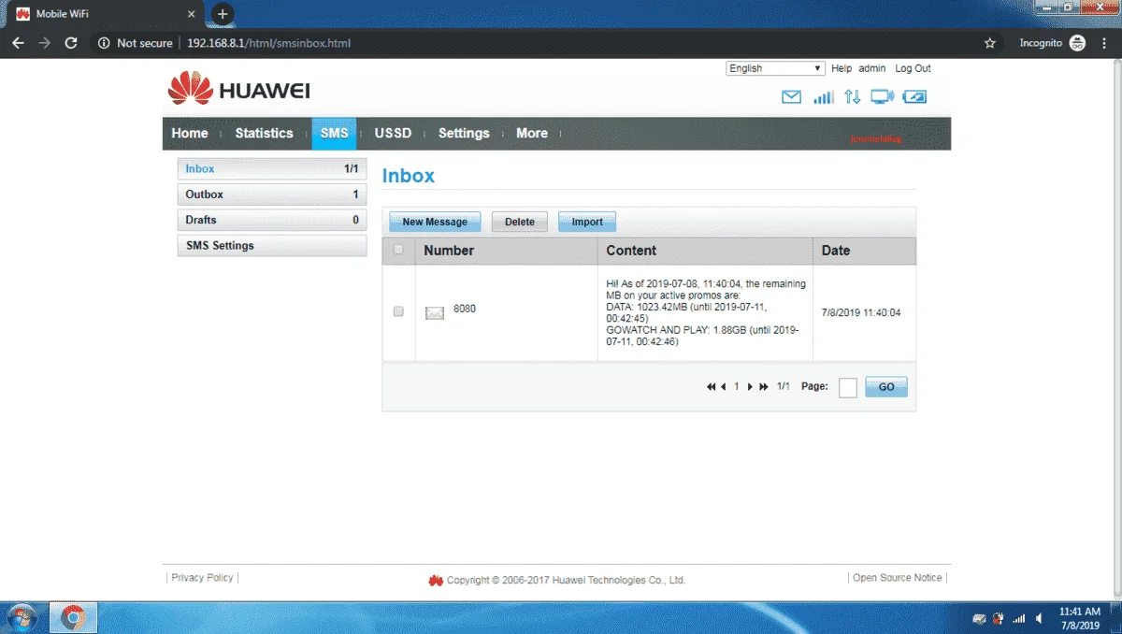1122x634 pixels.
Task: Check the box for message from 8080
Action: click(x=398, y=311)
